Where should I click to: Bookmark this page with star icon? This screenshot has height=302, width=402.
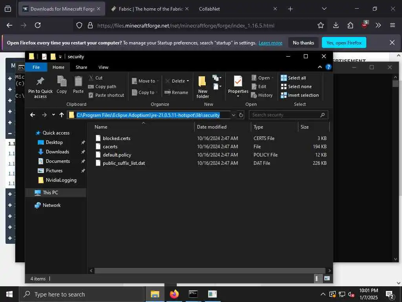click(320, 25)
